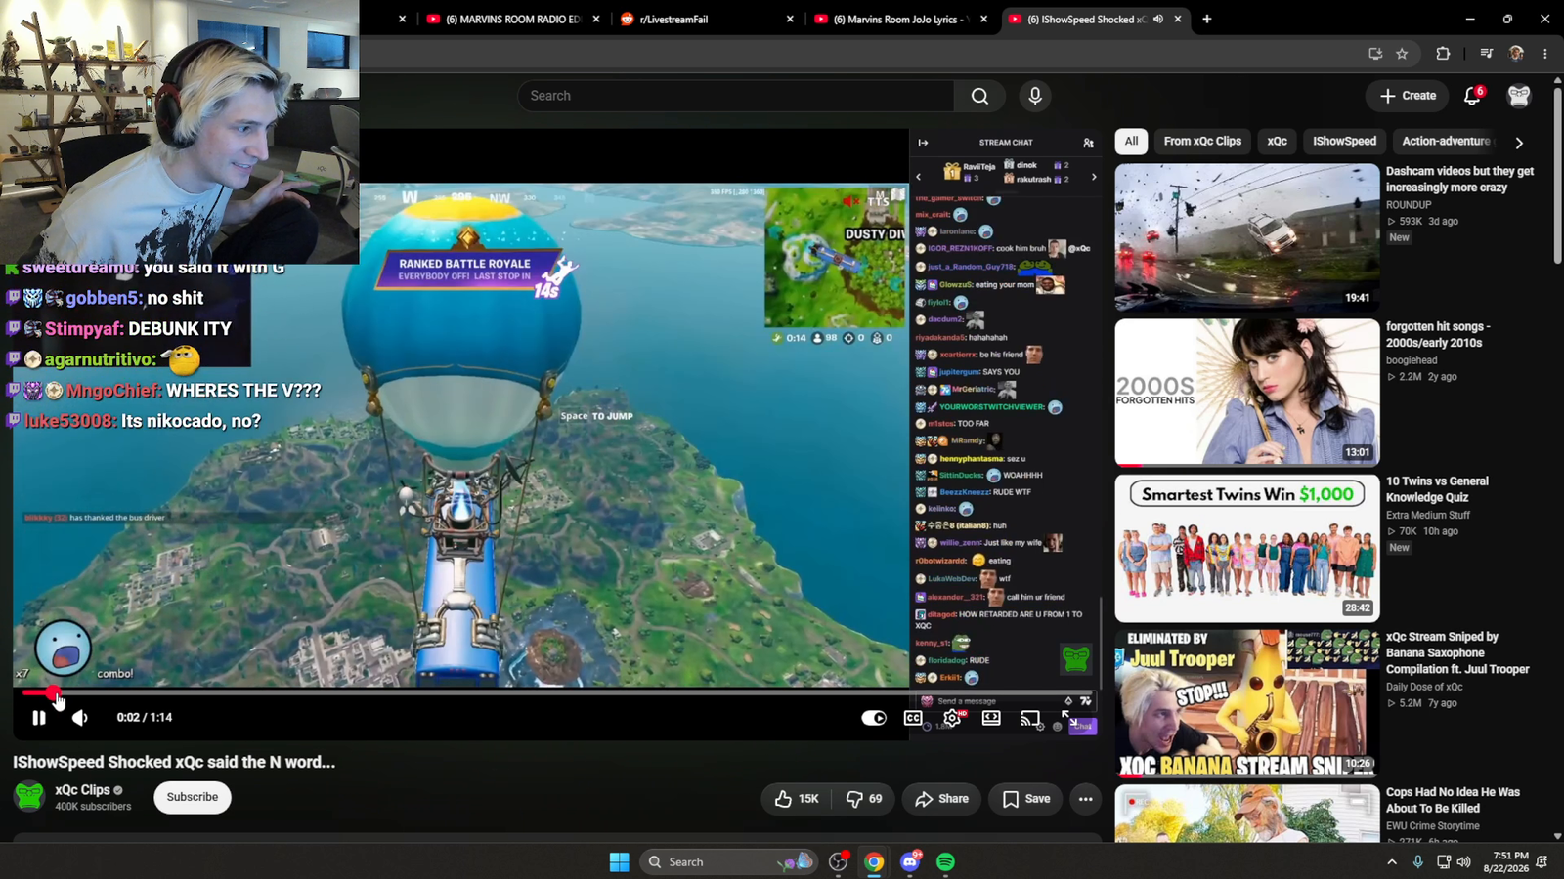Image resolution: width=1564 pixels, height=879 pixels.
Task: Open the clock showing 7:51 PM
Action: [x=1505, y=861]
